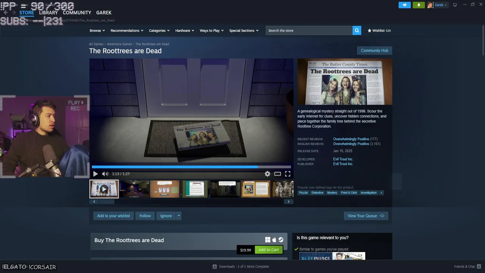Open recent reviews Overwhelmingly Positive link
Image resolution: width=485 pixels, height=273 pixels.
[351, 139]
